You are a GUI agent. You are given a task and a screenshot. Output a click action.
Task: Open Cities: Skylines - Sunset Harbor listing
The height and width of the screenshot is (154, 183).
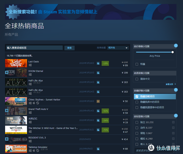click(68, 101)
